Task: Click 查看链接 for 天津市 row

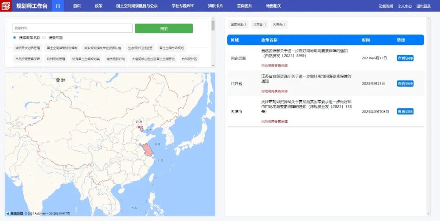Action: [405, 111]
